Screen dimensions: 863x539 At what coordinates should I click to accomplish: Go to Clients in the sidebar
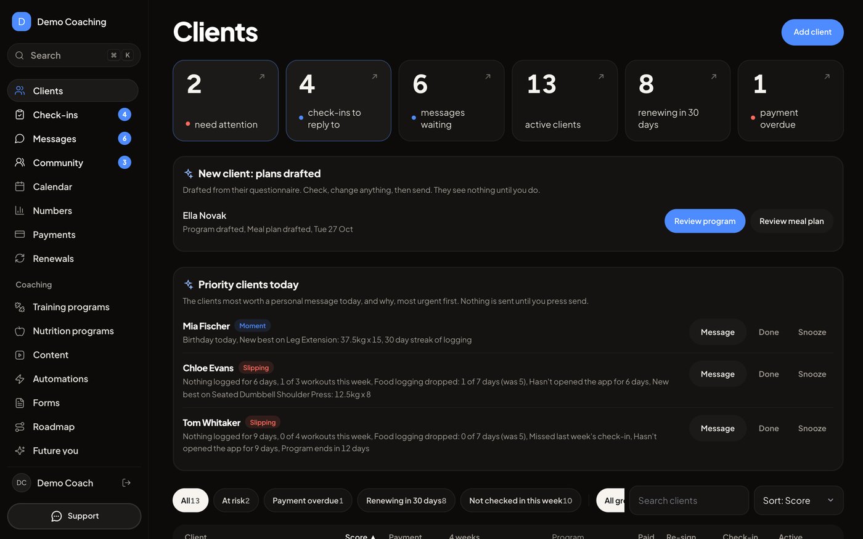click(73, 91)
